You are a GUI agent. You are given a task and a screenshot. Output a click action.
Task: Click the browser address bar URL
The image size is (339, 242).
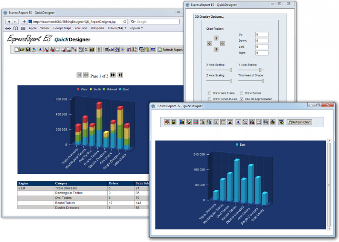78,21
